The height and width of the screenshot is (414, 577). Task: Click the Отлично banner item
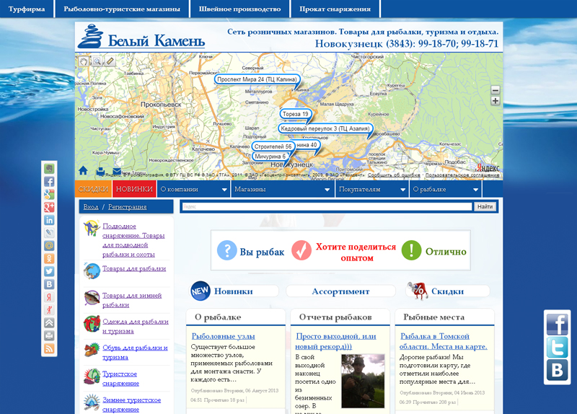coord(434,251)
